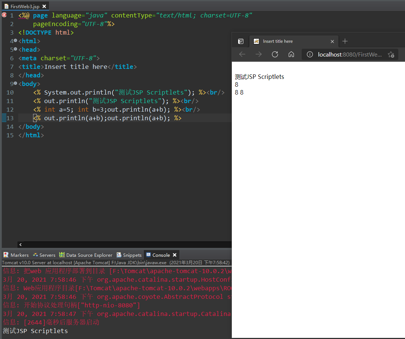405x339 pixels.
Task: Click the 'int a=5;' declaration on line 12
Action: coord(59,109)
